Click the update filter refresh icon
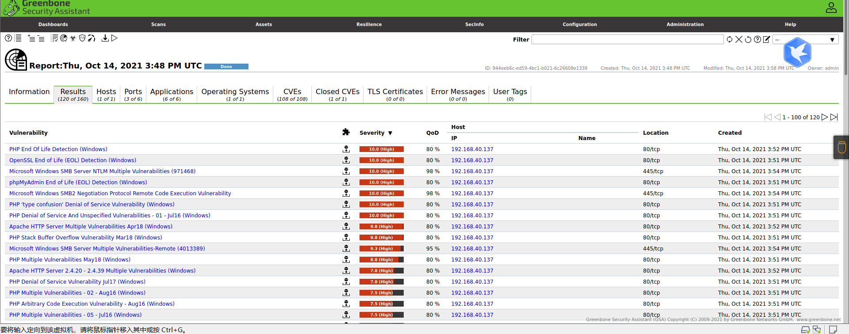 [x=730, y=40]
